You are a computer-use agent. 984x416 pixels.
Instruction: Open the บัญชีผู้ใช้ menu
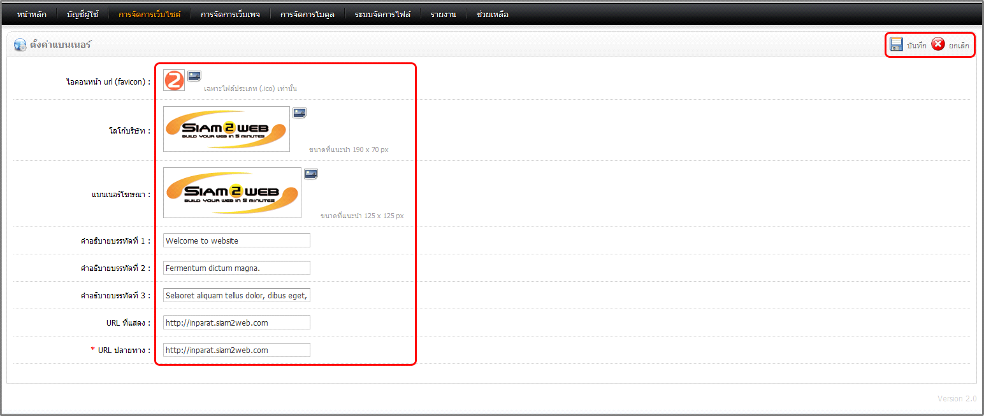83,14
